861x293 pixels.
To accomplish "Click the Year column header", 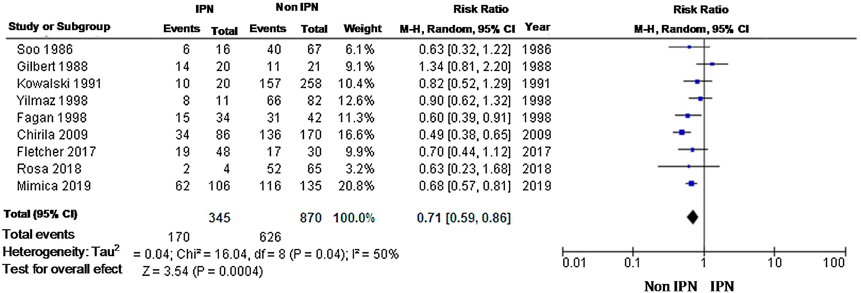I will point(537,27).
